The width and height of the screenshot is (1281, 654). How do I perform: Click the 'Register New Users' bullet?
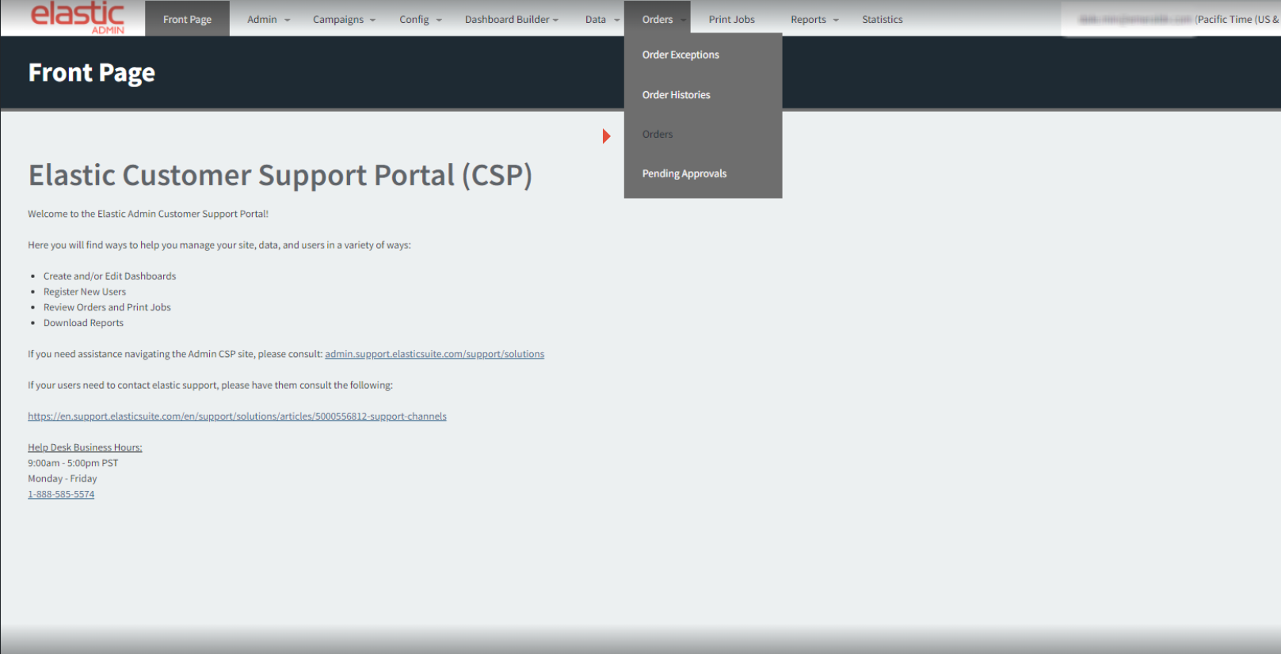coord(85,291)
